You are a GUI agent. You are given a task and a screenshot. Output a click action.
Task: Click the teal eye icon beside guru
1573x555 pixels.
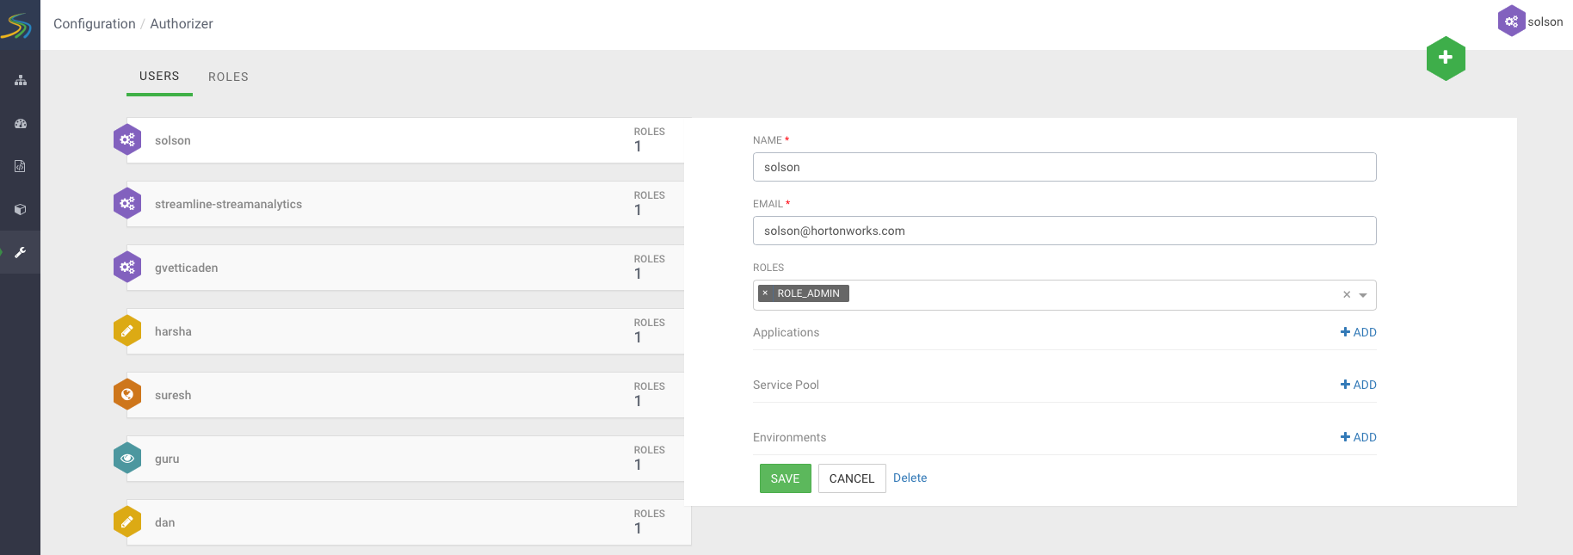pos(127,458)
